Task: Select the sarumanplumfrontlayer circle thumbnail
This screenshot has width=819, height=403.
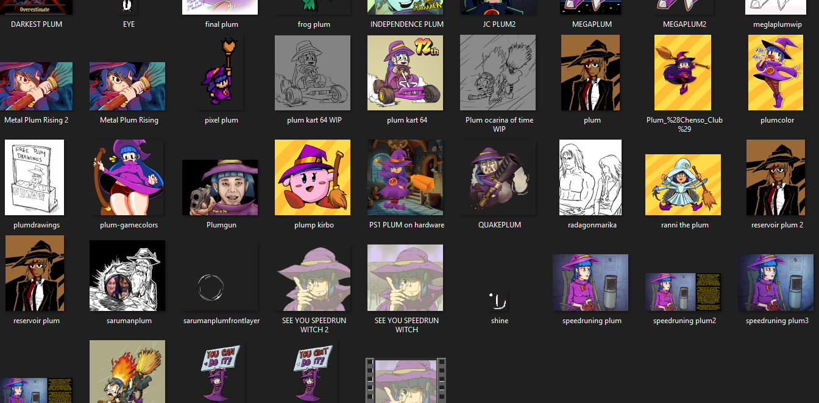Action: tap(220, 276)
